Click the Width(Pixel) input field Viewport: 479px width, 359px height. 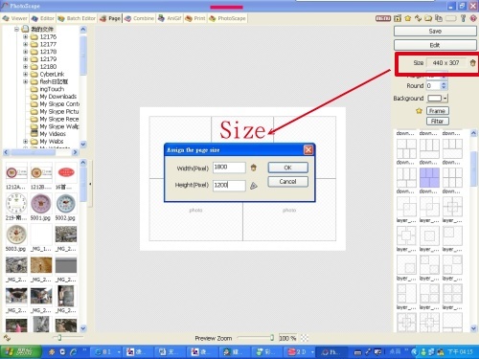click(x=229, y=168)
